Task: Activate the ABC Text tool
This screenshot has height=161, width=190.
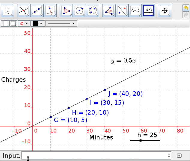Action: (x=135, y=10)
